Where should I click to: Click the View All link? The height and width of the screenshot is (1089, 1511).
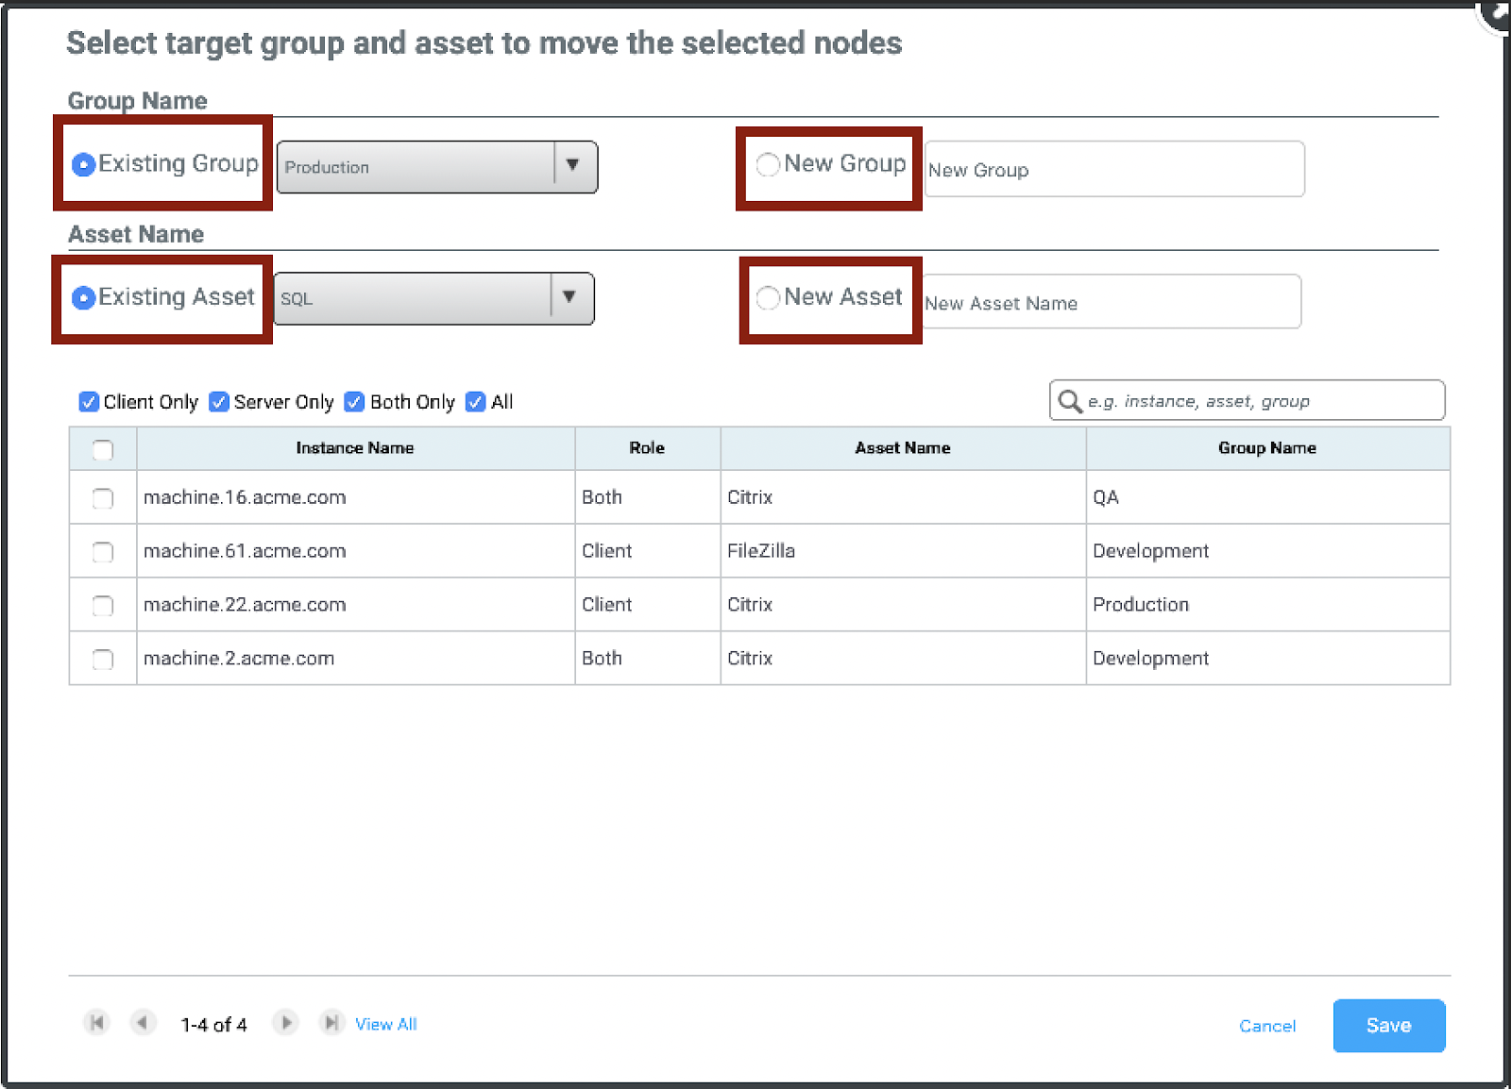pyautogui.click(x=385, y=1024)
